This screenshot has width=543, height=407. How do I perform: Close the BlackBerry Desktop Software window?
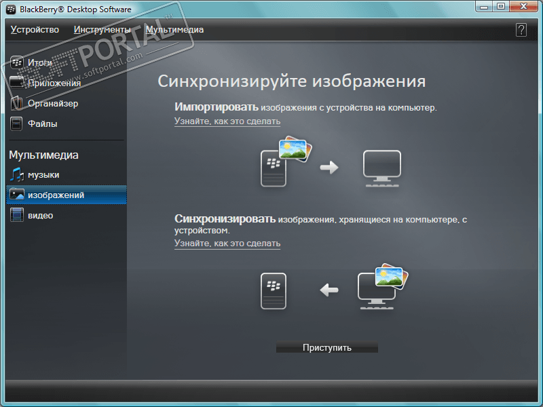523,7
